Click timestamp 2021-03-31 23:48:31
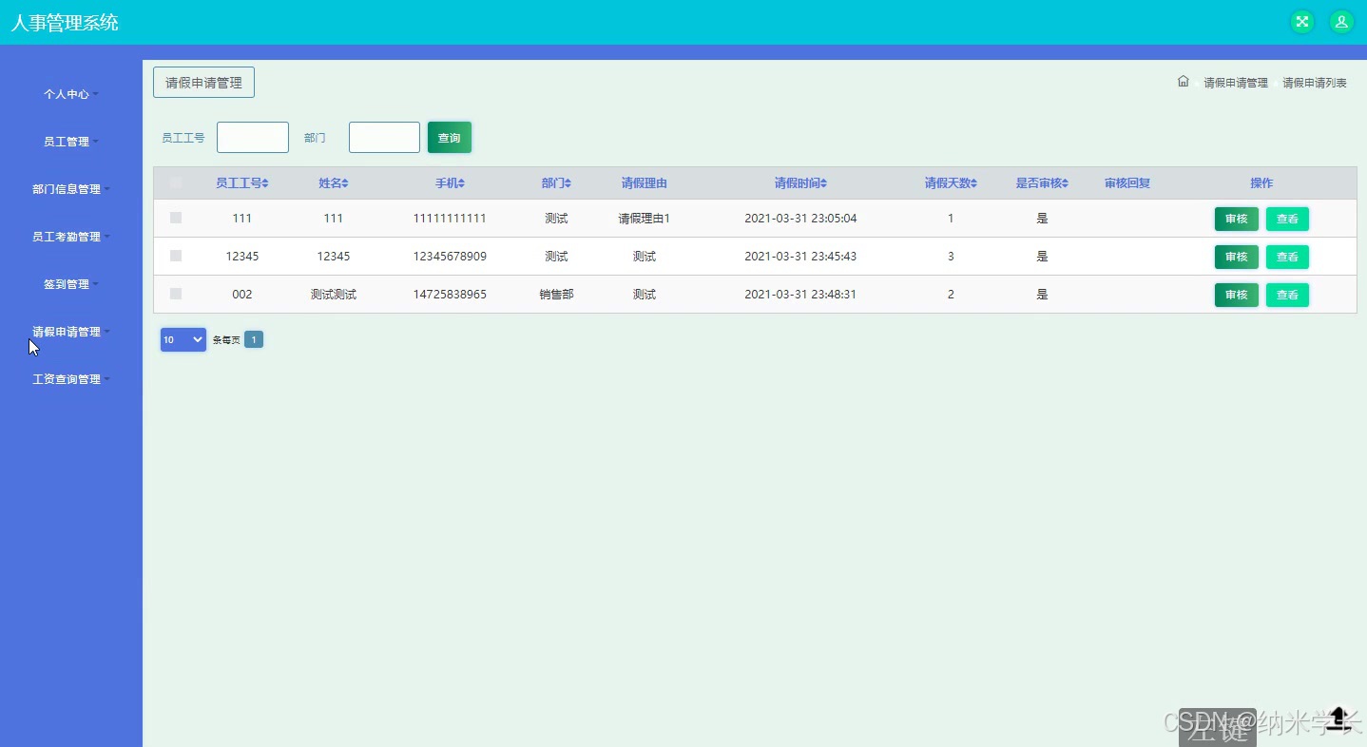Viewport: 1367px width, 747px height. click(x=800, y=295)
